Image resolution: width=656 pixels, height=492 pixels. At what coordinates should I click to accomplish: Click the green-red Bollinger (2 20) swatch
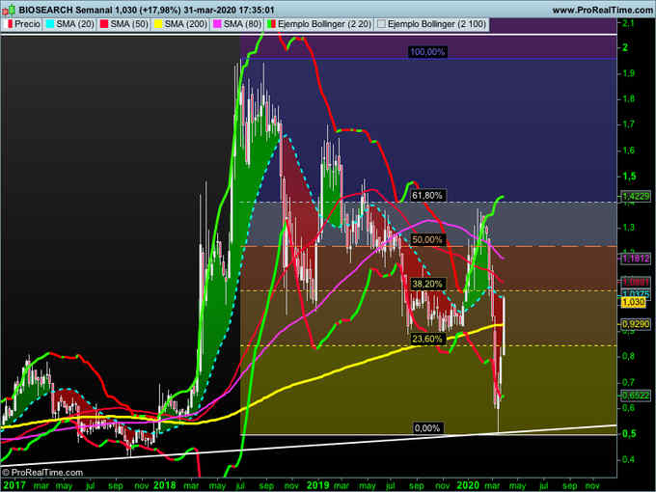[x=271, y=24]
